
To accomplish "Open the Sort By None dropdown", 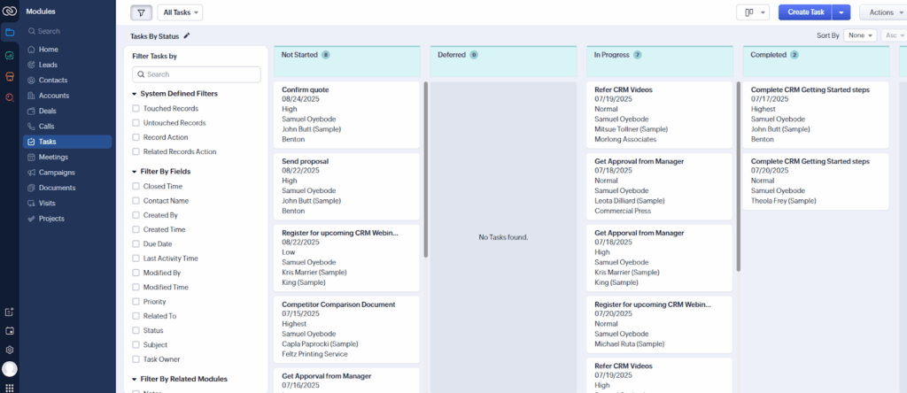I will coord(859,35).
